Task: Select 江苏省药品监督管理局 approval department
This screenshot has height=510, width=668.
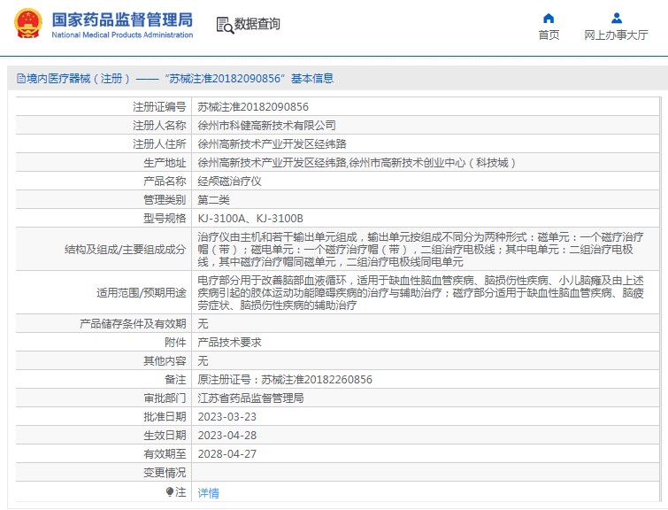Action: click(250, 398)
